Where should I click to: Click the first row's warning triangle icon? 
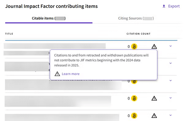click(154, 47)
